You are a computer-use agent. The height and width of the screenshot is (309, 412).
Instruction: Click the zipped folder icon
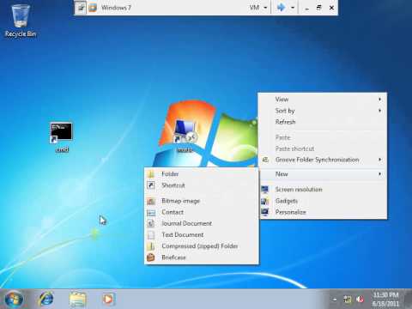click(151, 246)
